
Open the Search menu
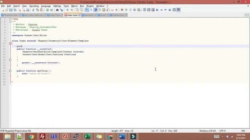pyautogui.click(x=16, y=6)
